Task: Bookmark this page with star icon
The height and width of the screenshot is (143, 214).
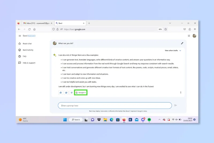Action: 166,29
